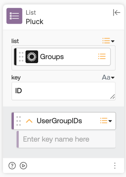Run the card with the play icon
126x177 pixels.
click(23, 166)
